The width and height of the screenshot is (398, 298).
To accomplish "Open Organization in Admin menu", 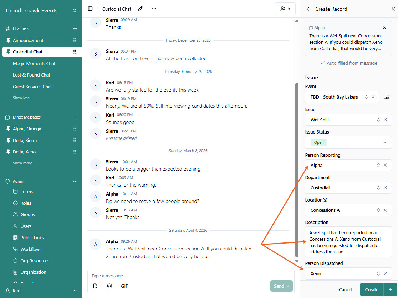I will pyautogui.click(x=33, y=272).
